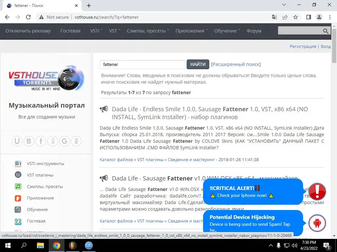Click megaphone icon beside Endless Smile result
Image resolution: width=337 pixels, height=252 pixels.
(x=104, y=109)
